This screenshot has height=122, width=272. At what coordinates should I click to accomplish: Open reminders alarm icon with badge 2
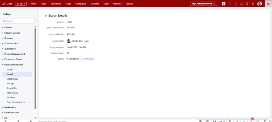pos(251,121)
